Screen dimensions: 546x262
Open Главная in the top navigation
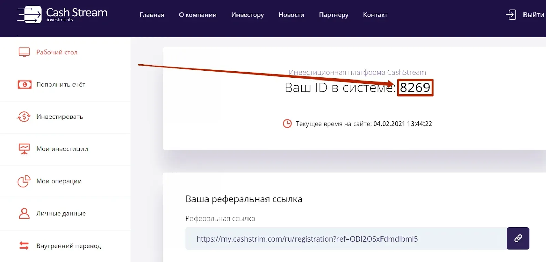pos(152,15)
